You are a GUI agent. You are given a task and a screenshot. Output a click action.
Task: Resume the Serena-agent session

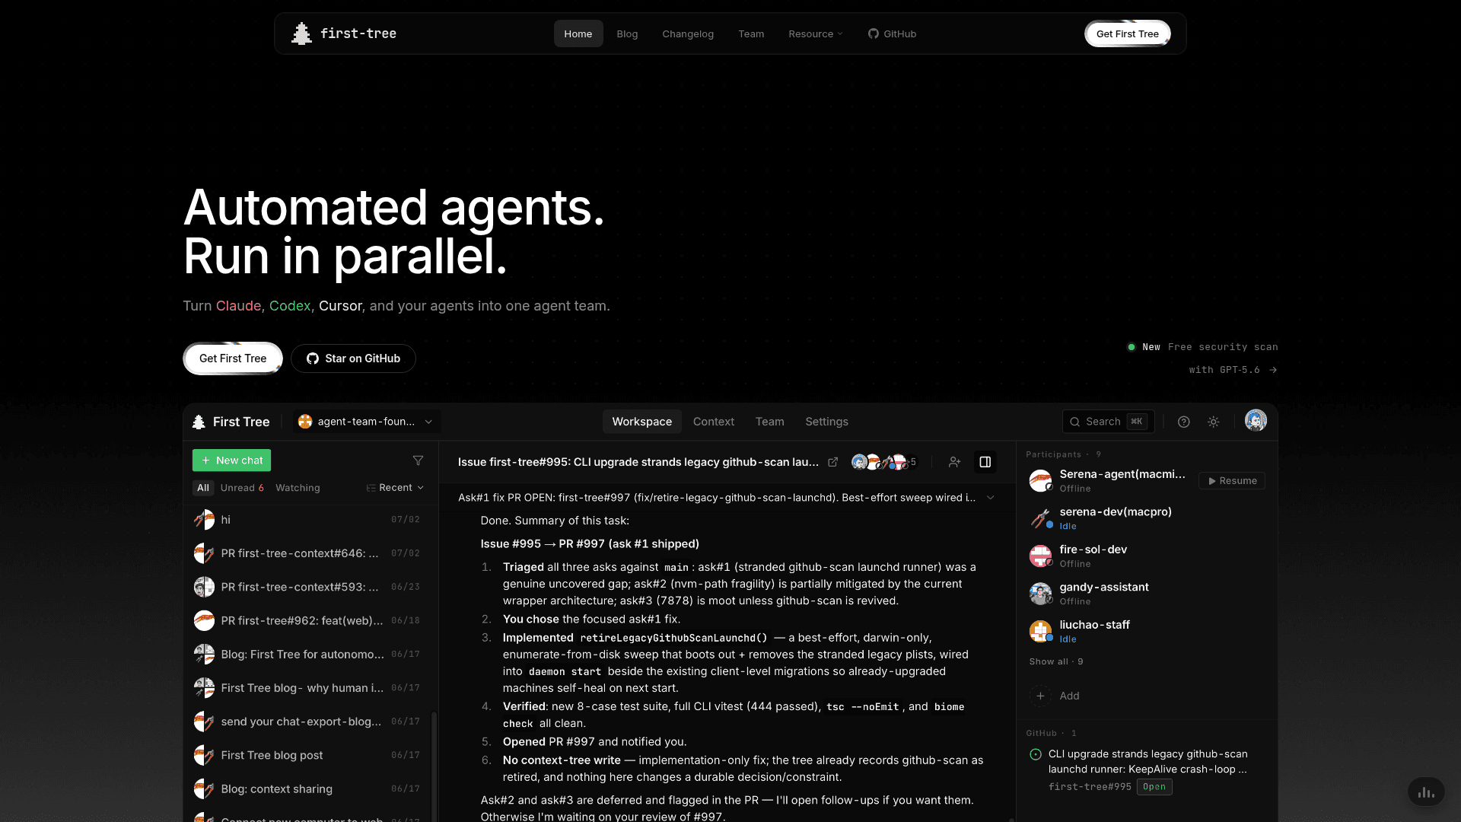click(1232, 481)
